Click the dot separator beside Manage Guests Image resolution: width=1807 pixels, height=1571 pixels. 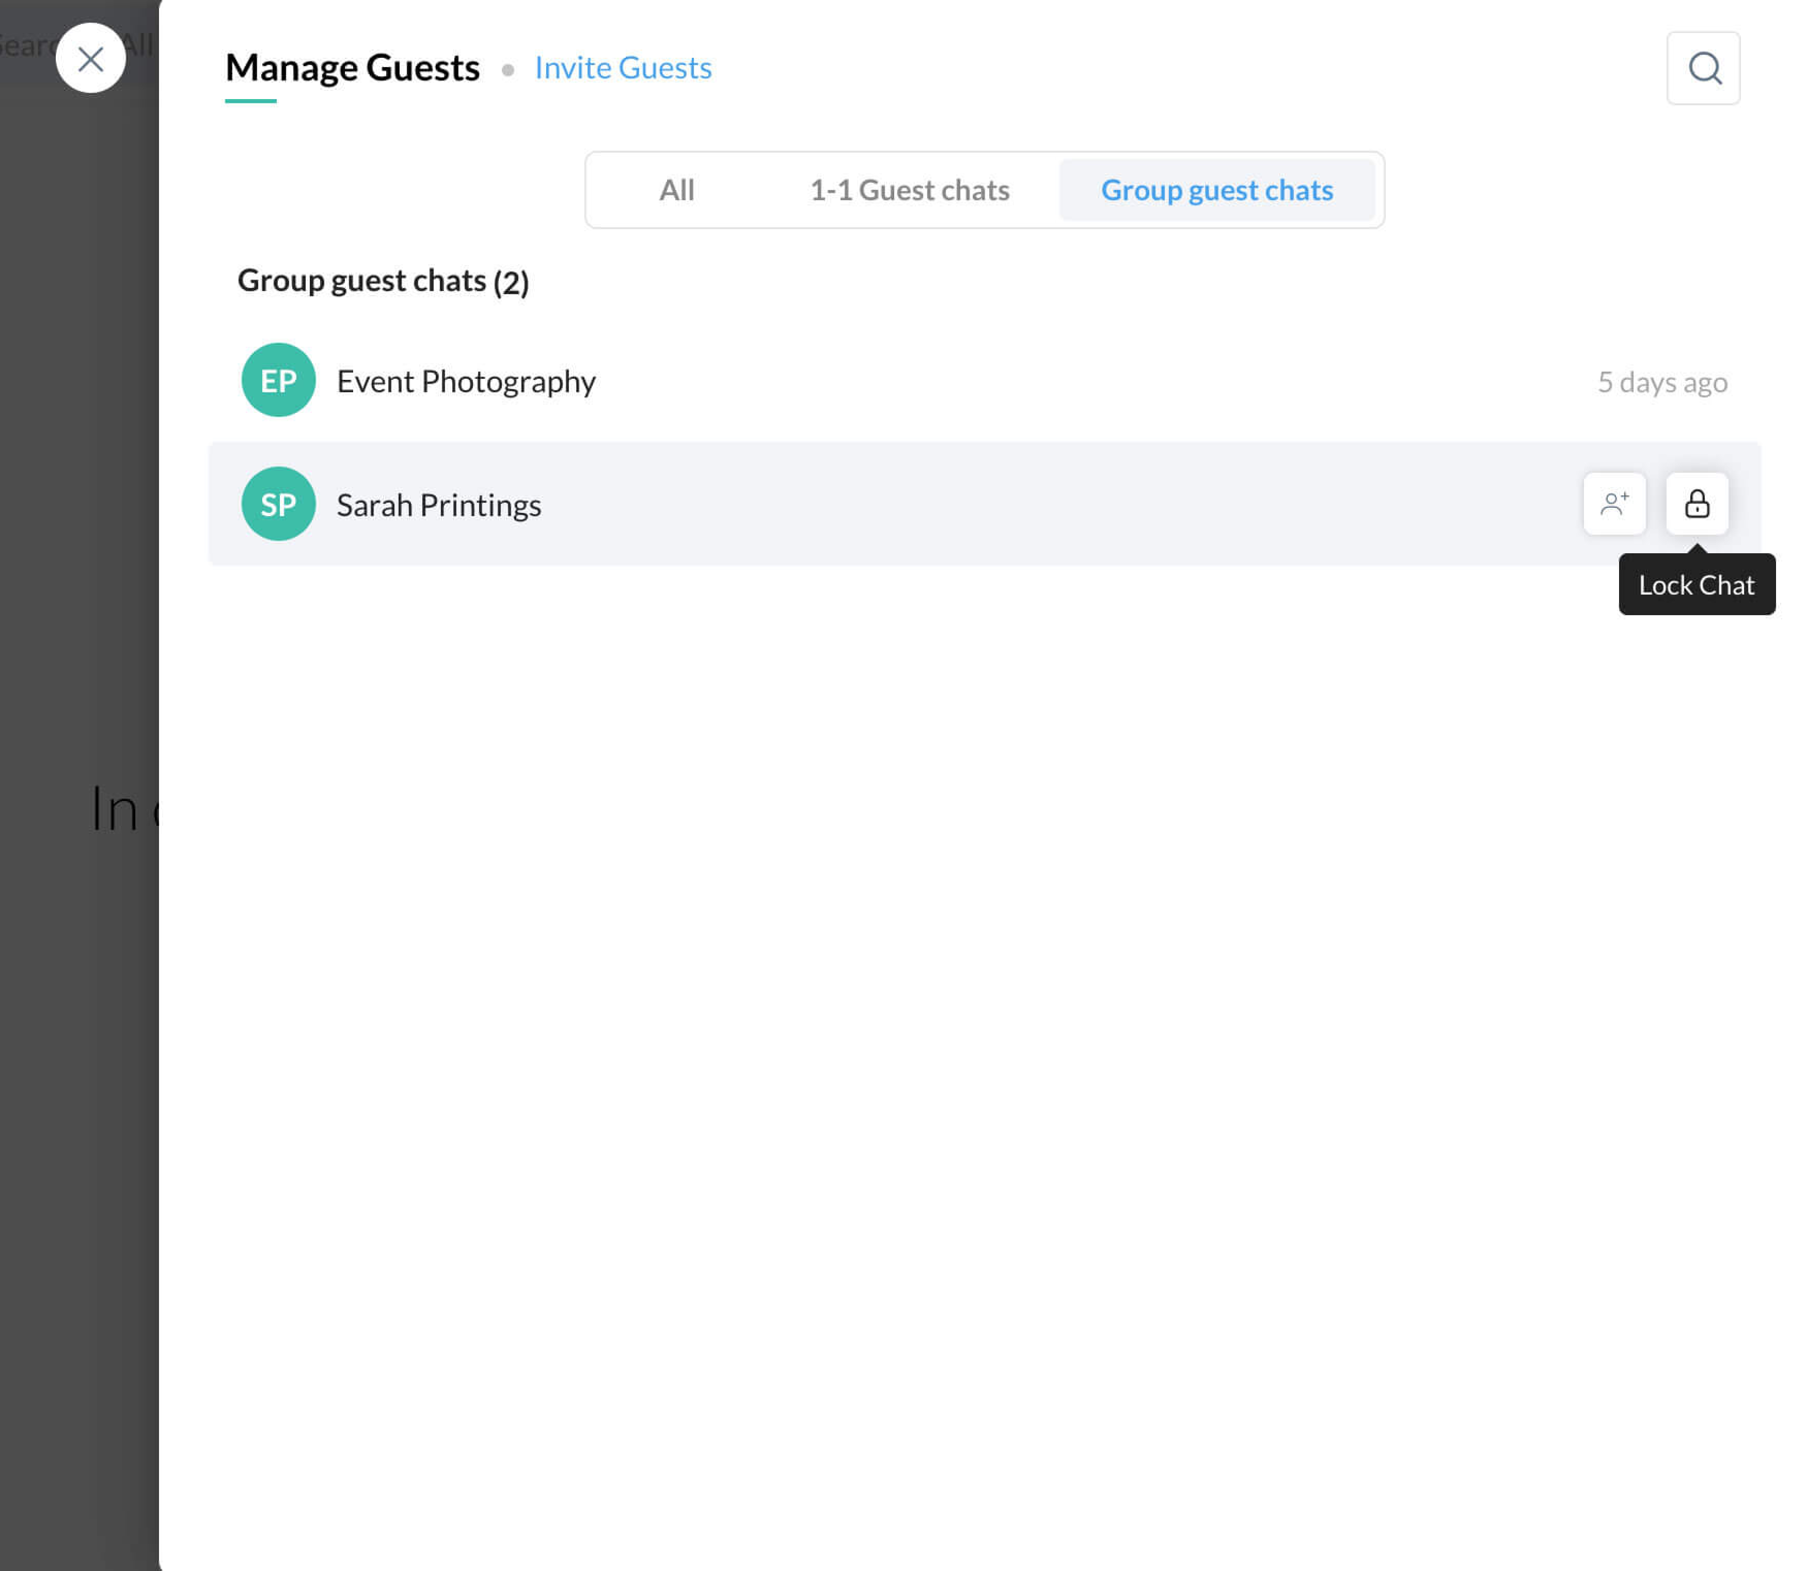(x=508, y=69)
